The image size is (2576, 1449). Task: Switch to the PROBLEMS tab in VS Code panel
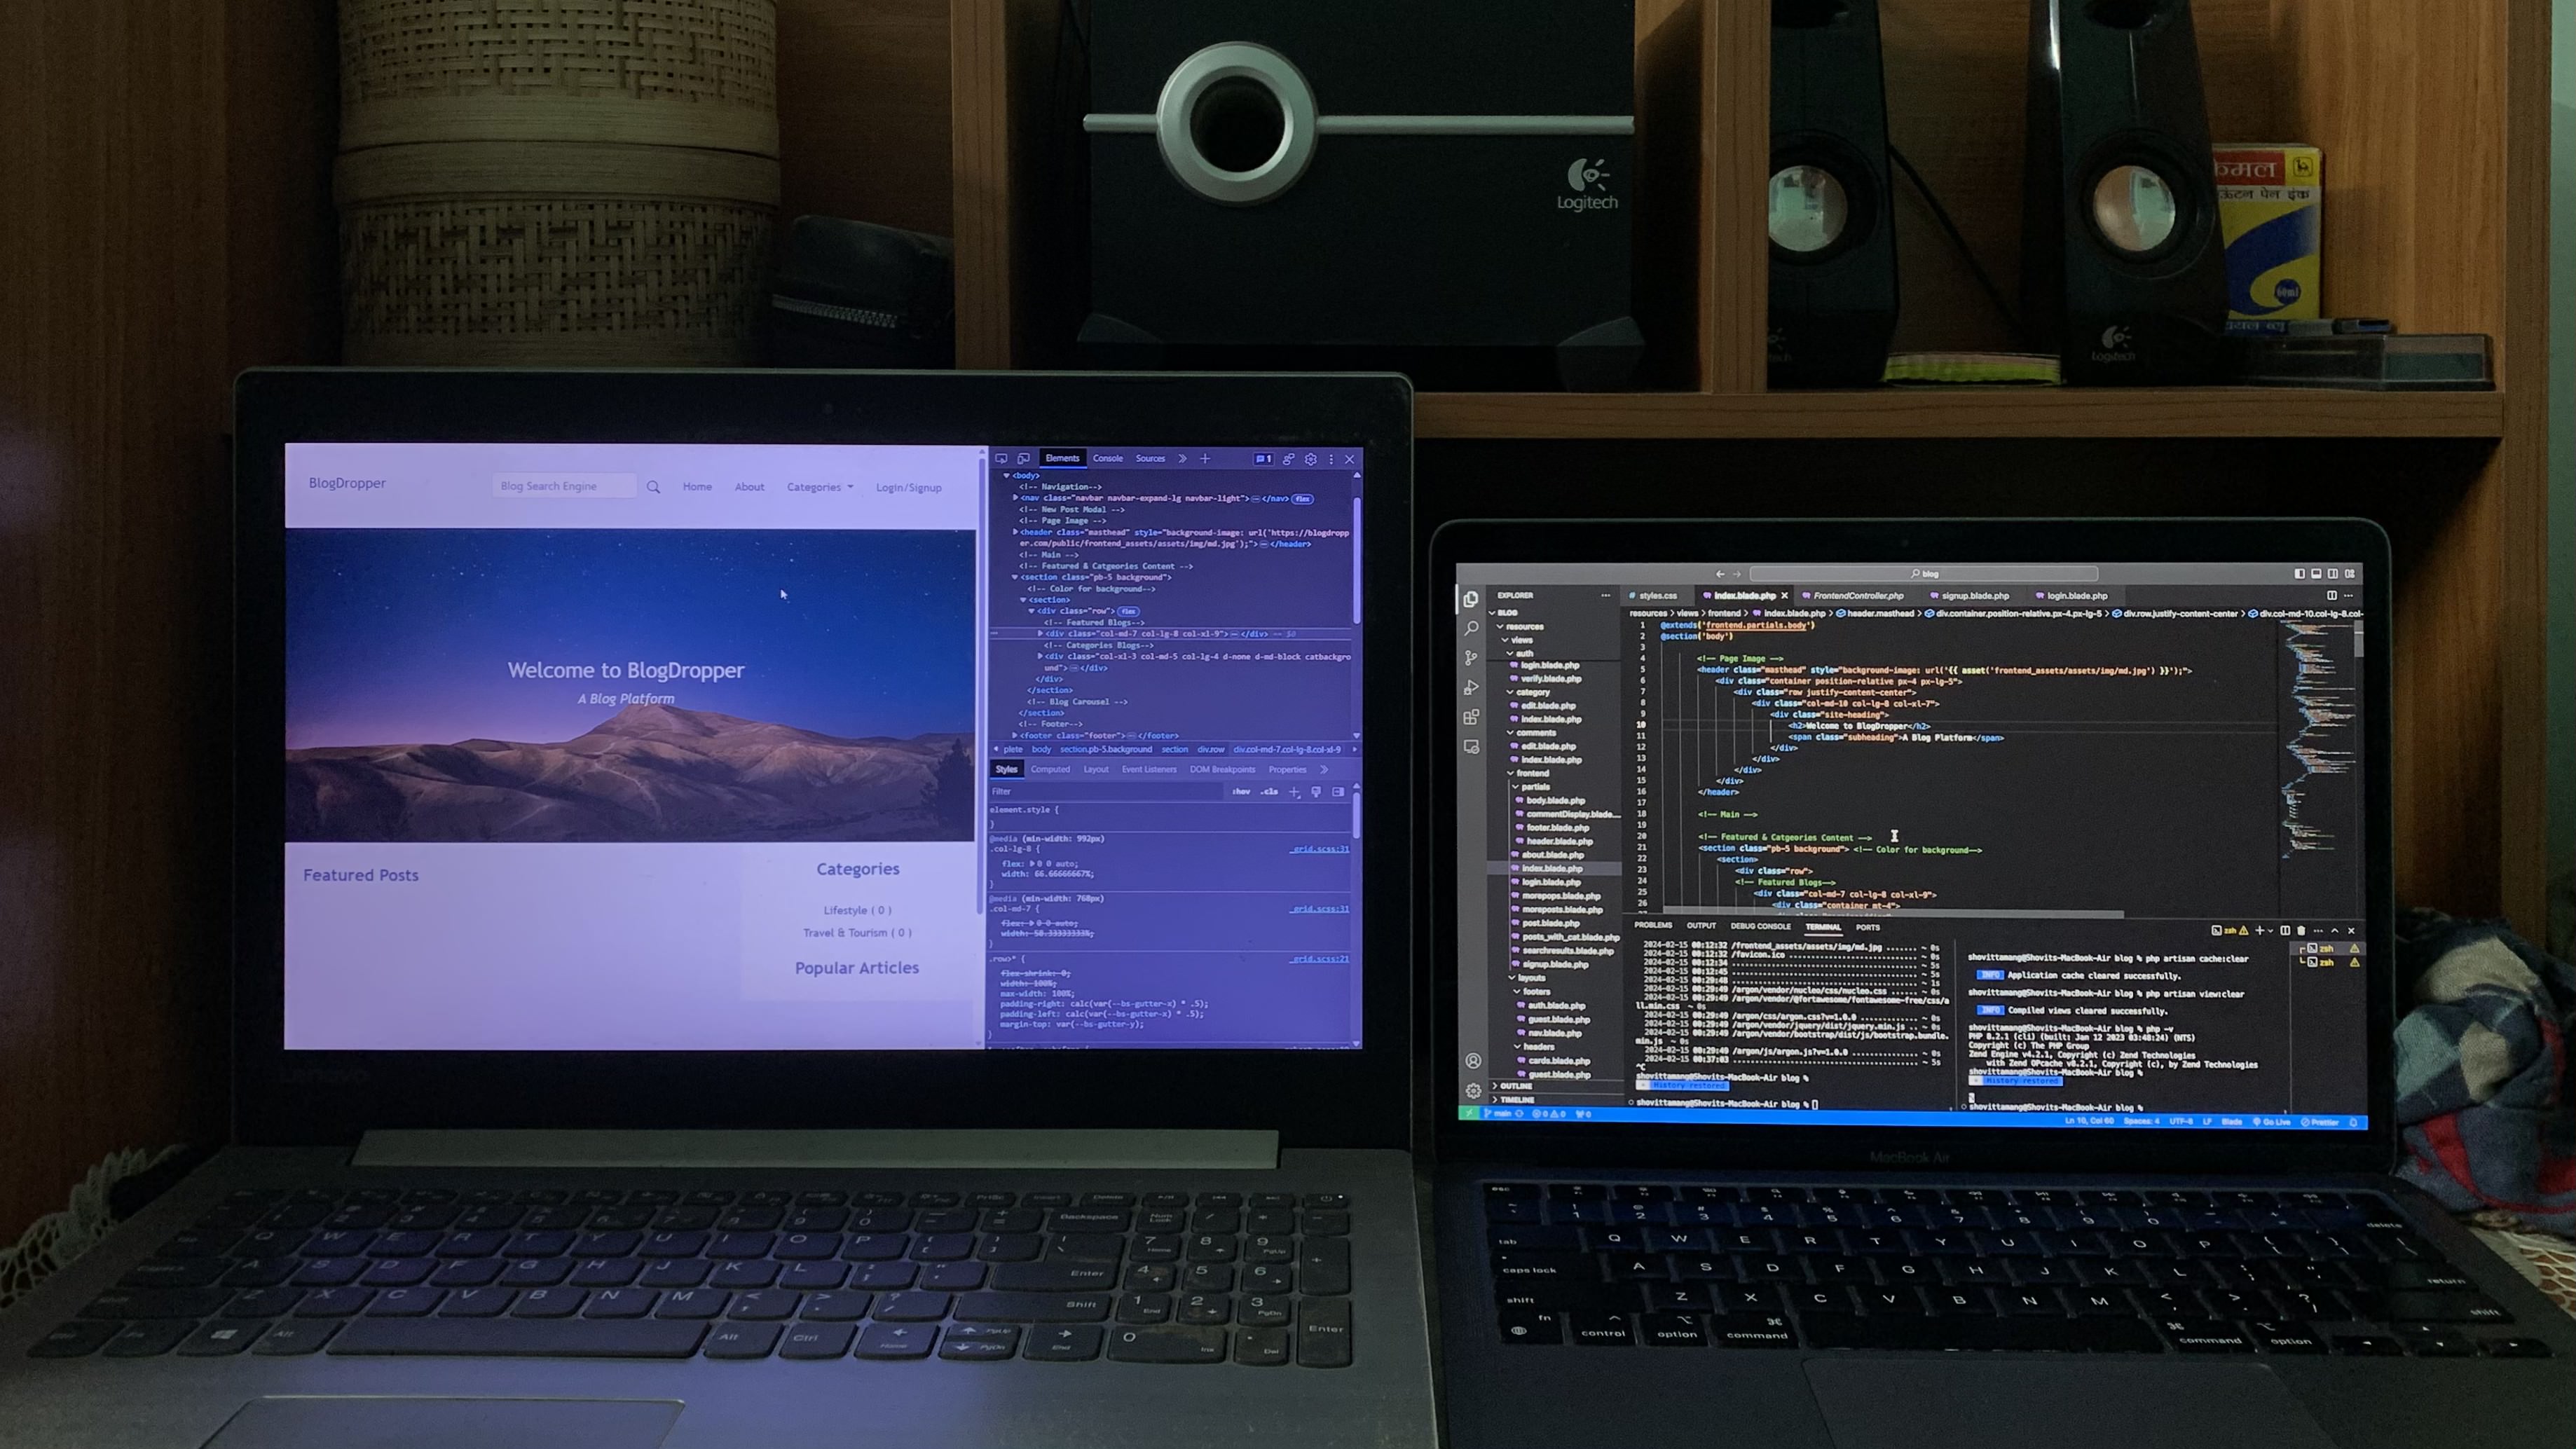[x=1653, y=926]
